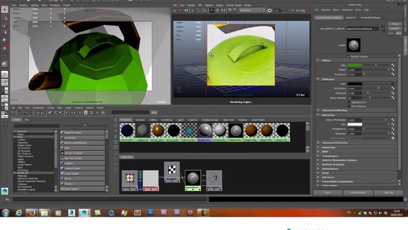
Task: Expand the Translucency section
Action: (318, 156)
